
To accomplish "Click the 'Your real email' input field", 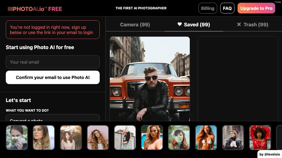I will [x=53, y=62].
